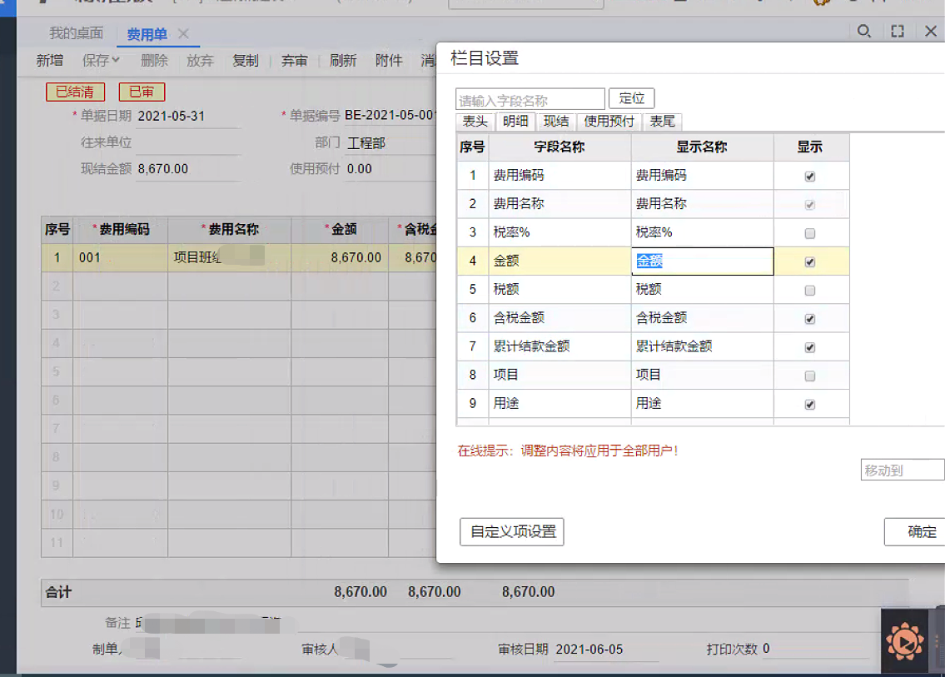Switch to the 使用预付 tab
Screen dimensions: 945x677
click(609, 122)
